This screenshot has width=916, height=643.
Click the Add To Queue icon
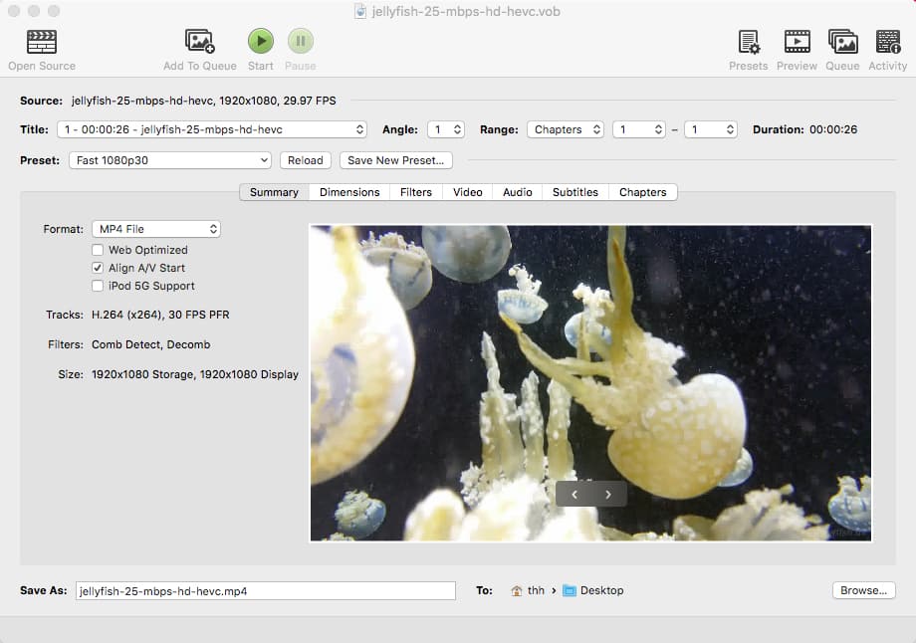(x=199, y=42)
